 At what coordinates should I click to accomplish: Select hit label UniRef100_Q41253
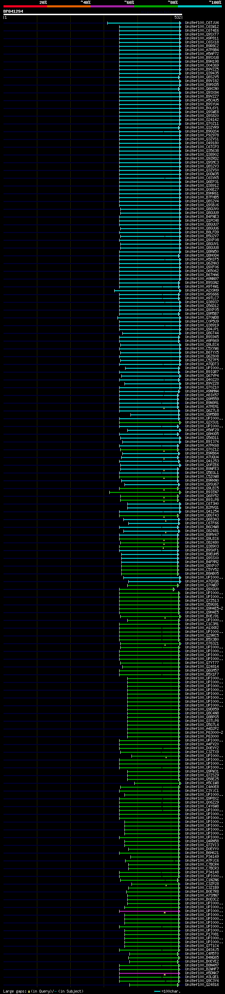(201, 461)
